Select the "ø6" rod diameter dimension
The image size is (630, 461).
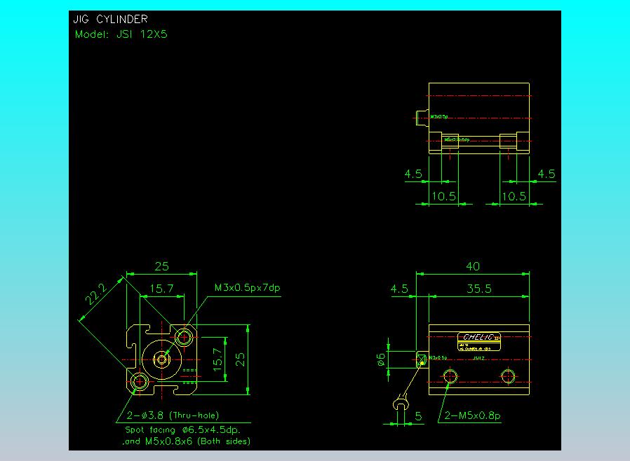point(381,359)
